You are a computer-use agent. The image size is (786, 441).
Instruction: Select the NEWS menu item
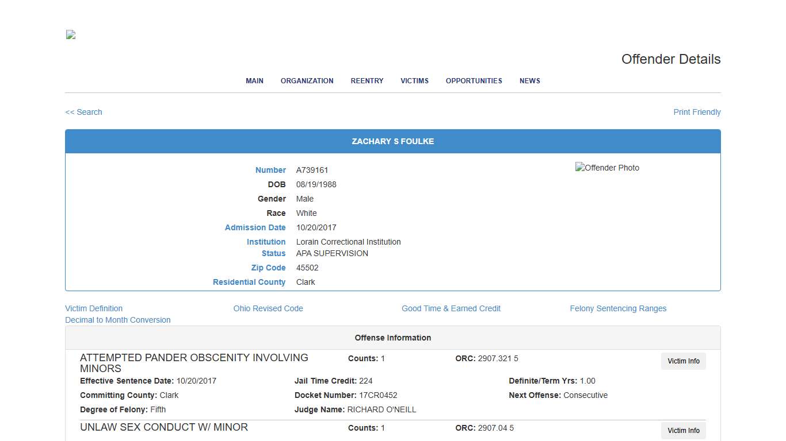click(x=529, y=81)
